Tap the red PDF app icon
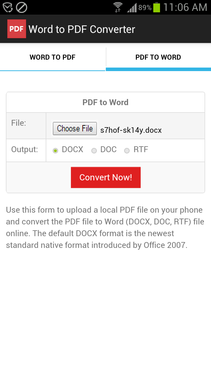The image size is (211, 376). tap(17, 29)
